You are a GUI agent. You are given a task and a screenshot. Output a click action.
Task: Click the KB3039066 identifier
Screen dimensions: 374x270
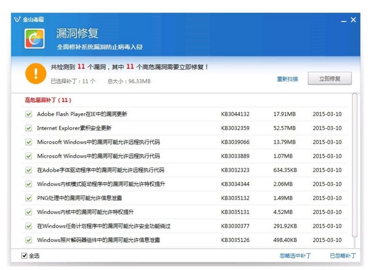click(235, 142)
